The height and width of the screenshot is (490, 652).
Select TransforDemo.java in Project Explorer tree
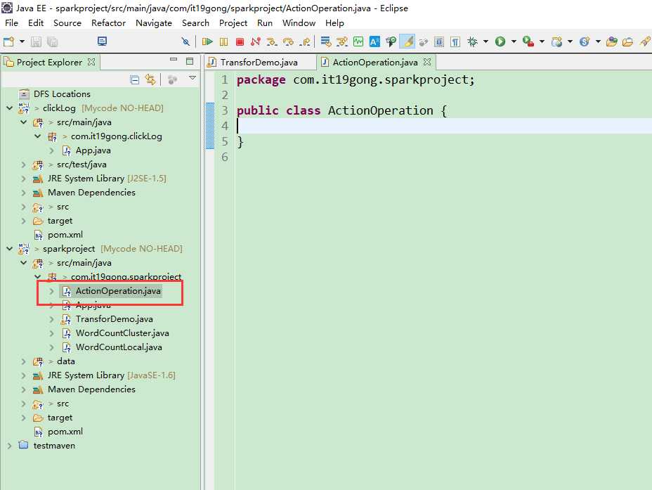click(115, 319)
